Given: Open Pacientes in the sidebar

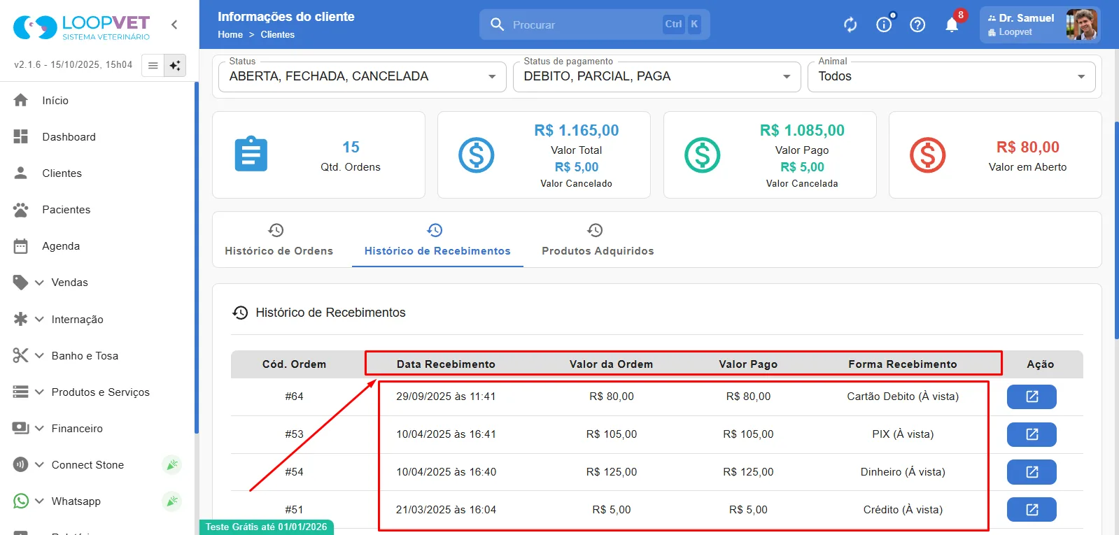Looking at the screenshot, I should click(66, 210).
